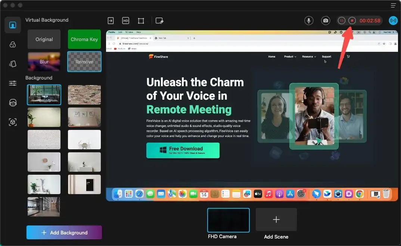Select the Chroma Key mode
Screen dimensions: 401x246
pos(84,39)
